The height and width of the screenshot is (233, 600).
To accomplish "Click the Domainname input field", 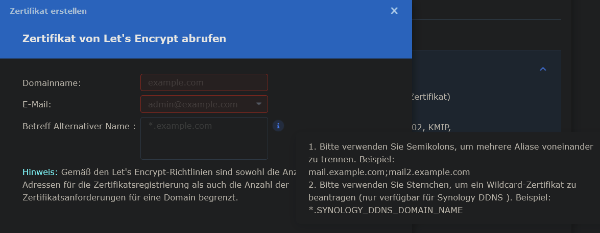I will [204, 82].
